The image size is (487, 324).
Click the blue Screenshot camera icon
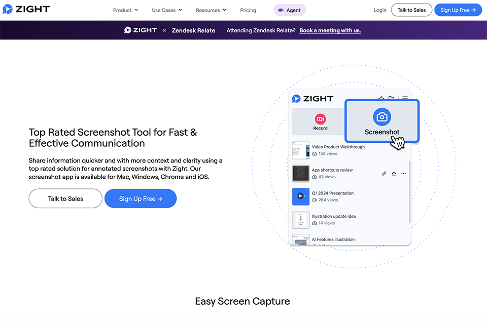(x=382, y=117)
